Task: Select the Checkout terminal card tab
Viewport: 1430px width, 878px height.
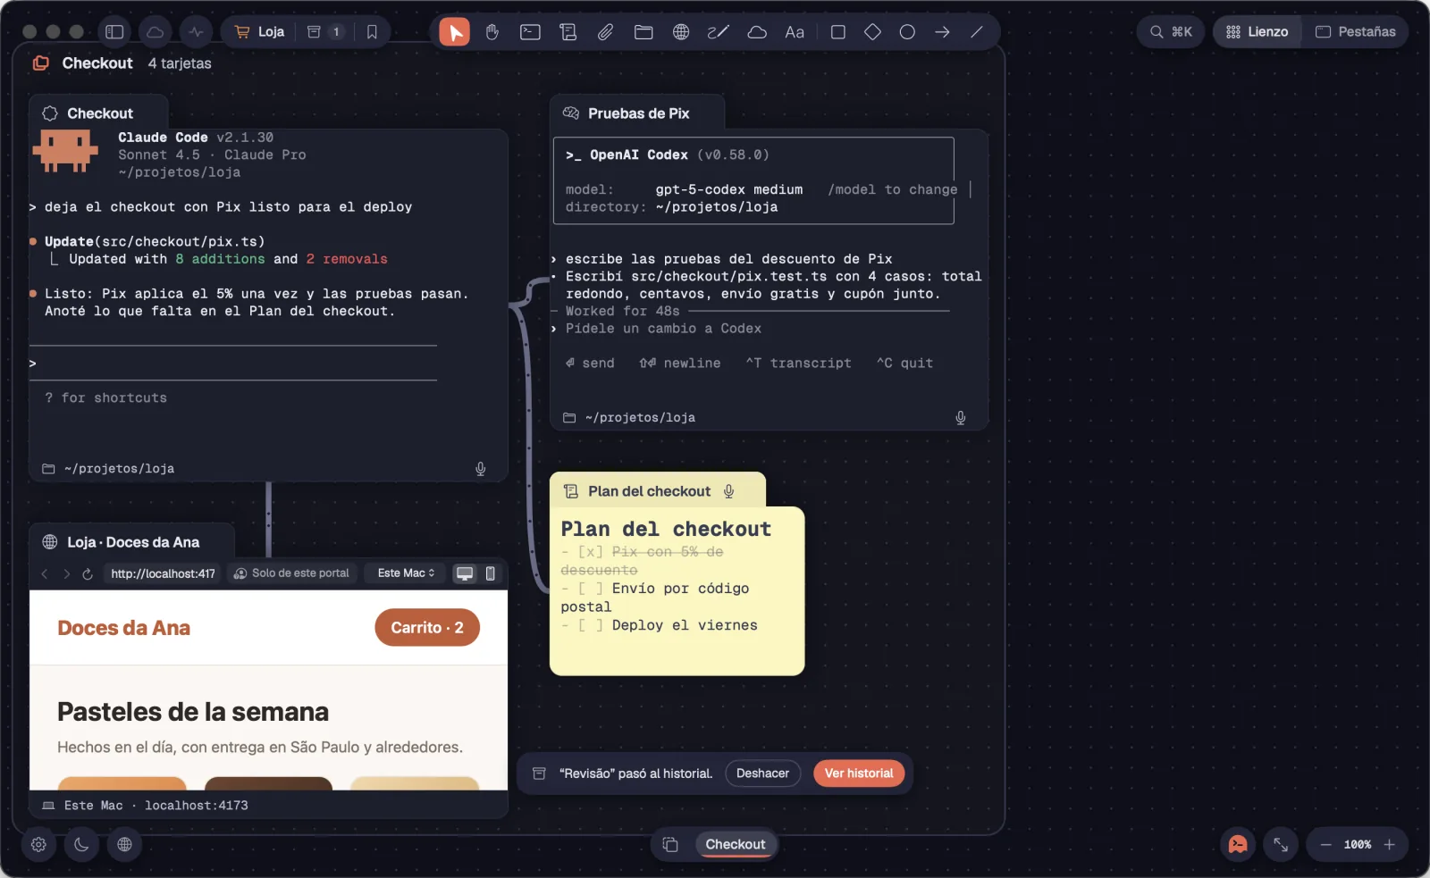Action: (99, 113)
